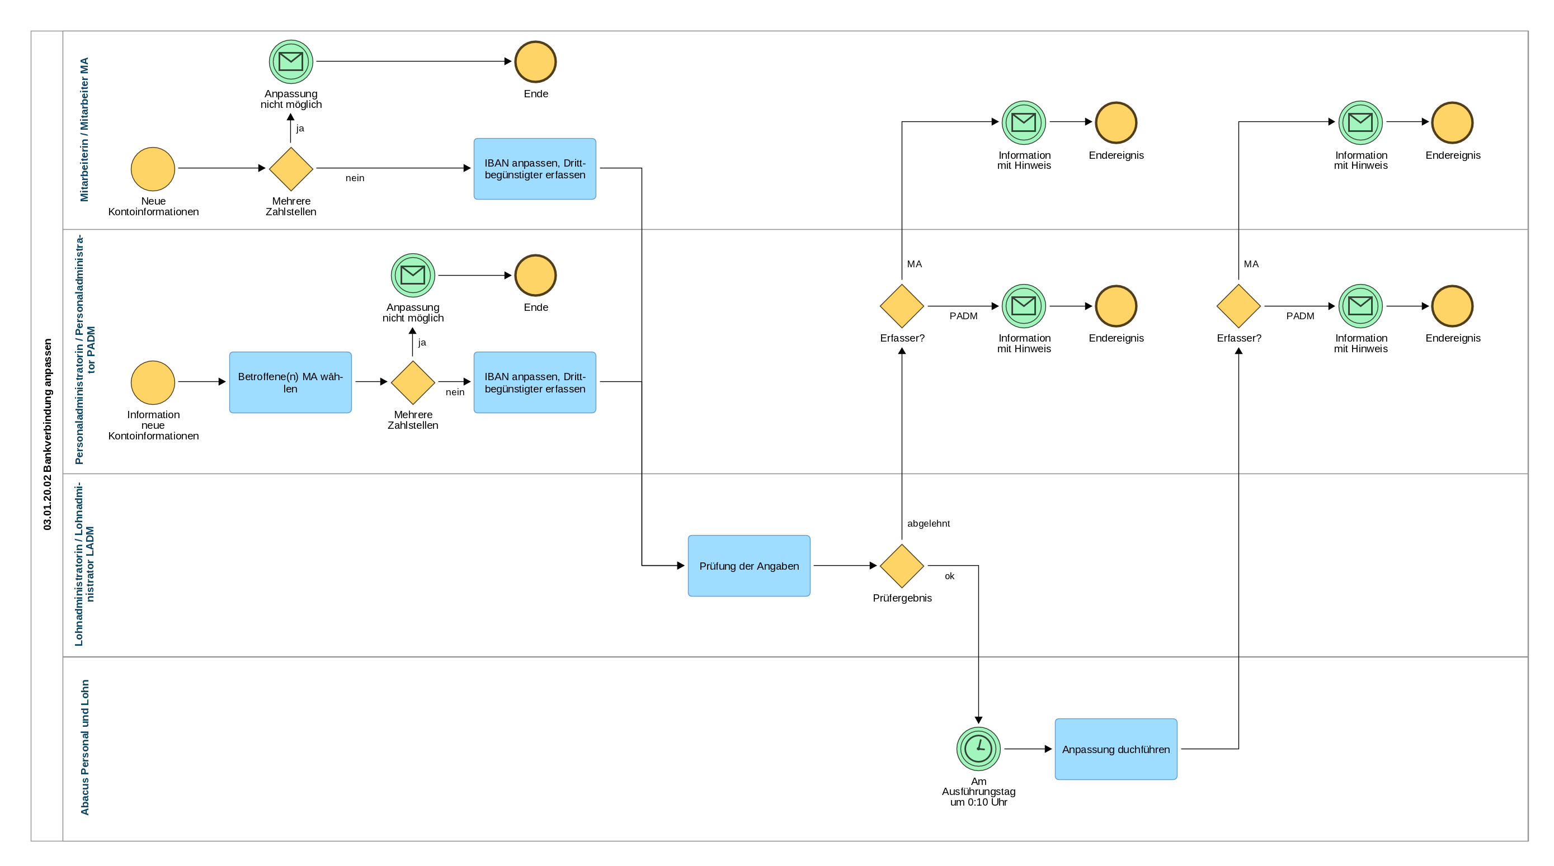Select the 'Anpassung duchführen' task box
1554x866 pixels.
click(1115, 749)
